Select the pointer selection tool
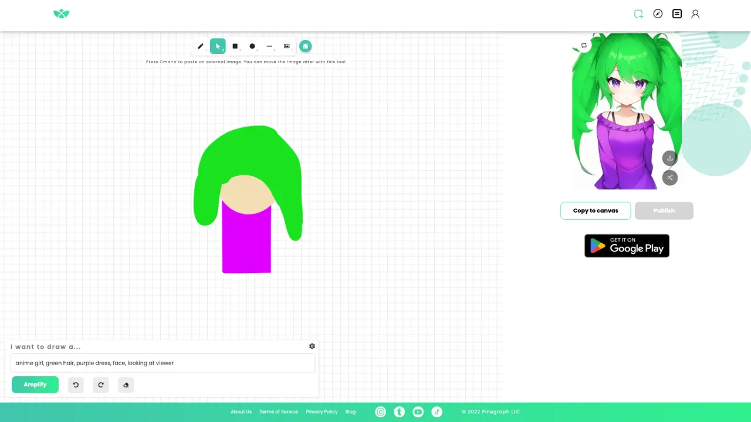 click(218, 46)
